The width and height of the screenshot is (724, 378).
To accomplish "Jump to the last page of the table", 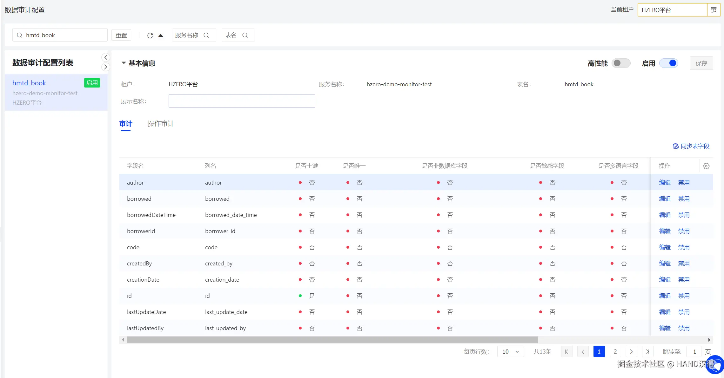I will [x=647, y=352].
